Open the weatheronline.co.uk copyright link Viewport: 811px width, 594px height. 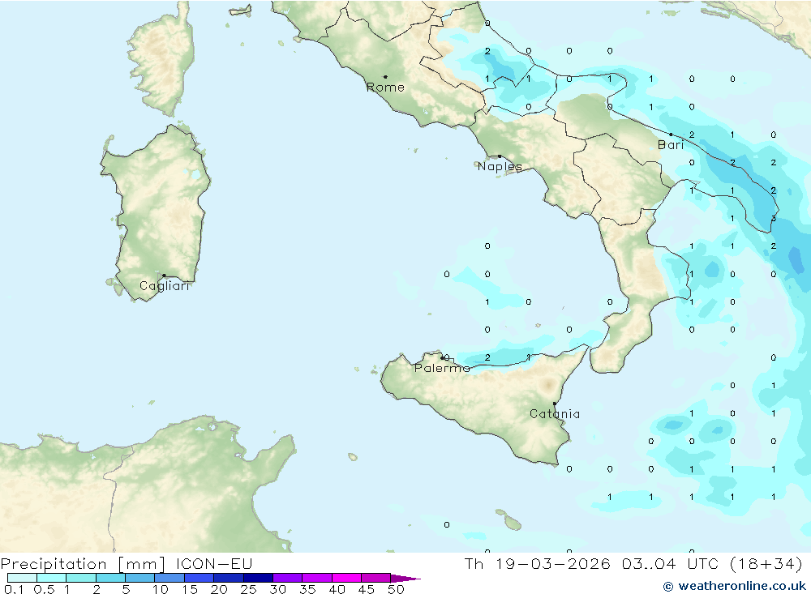click(735, 586)
